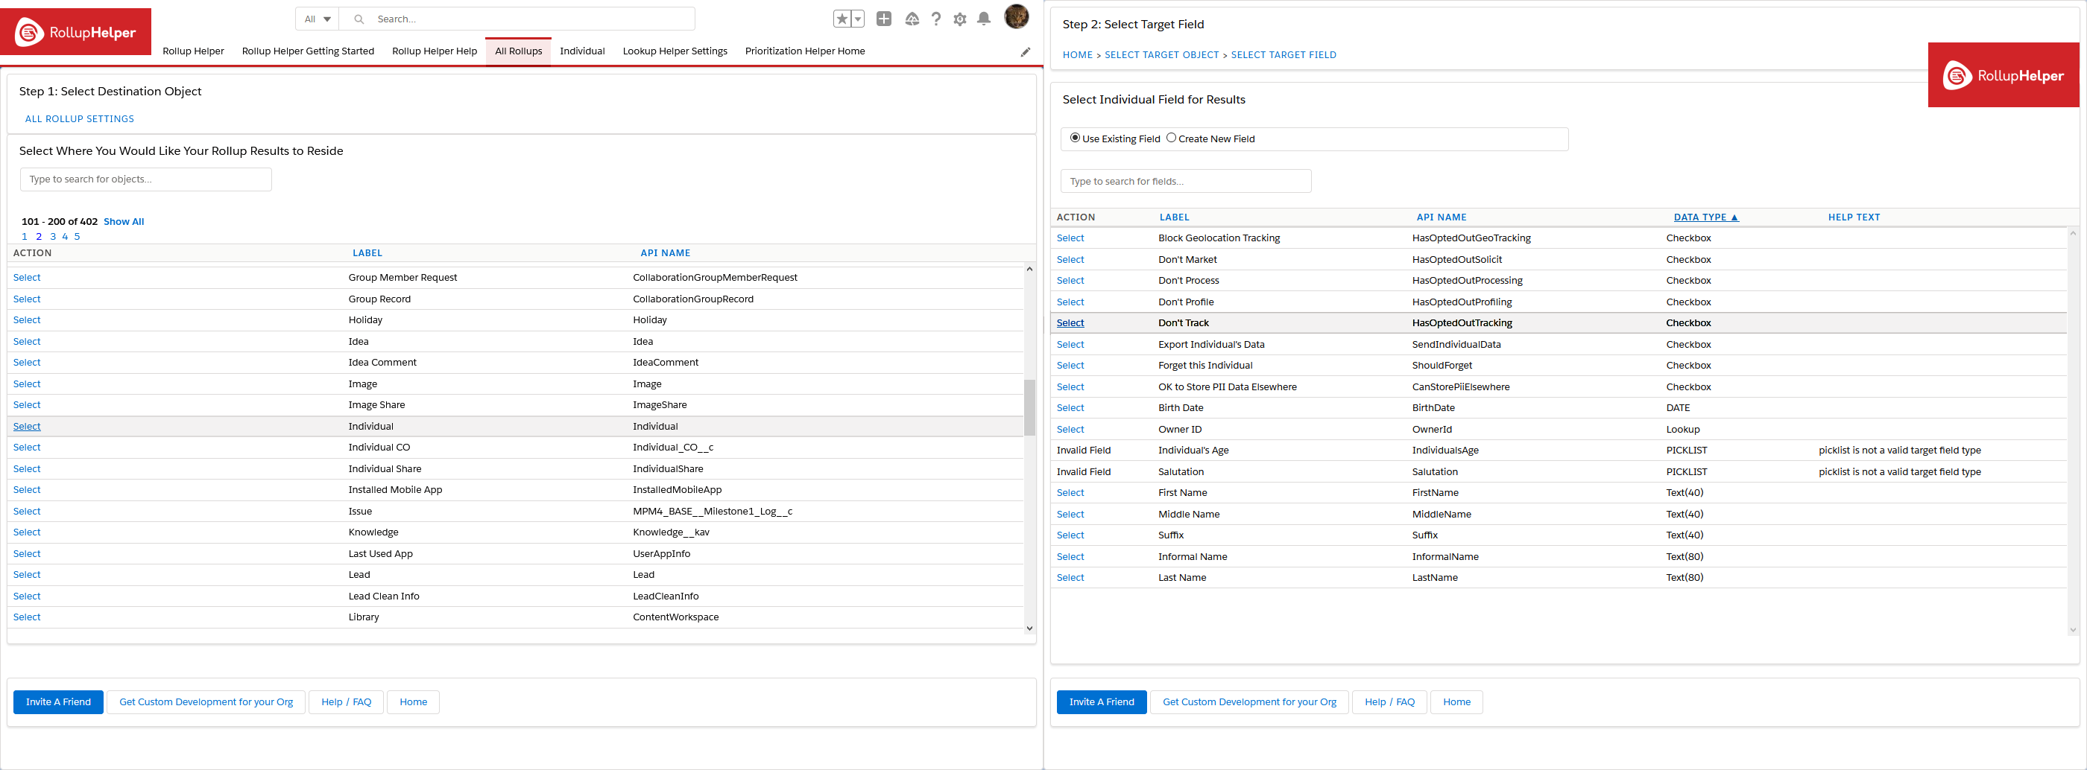Click the Show All link
Viewport: 2087px width, 770px height.
pos(124,222)
